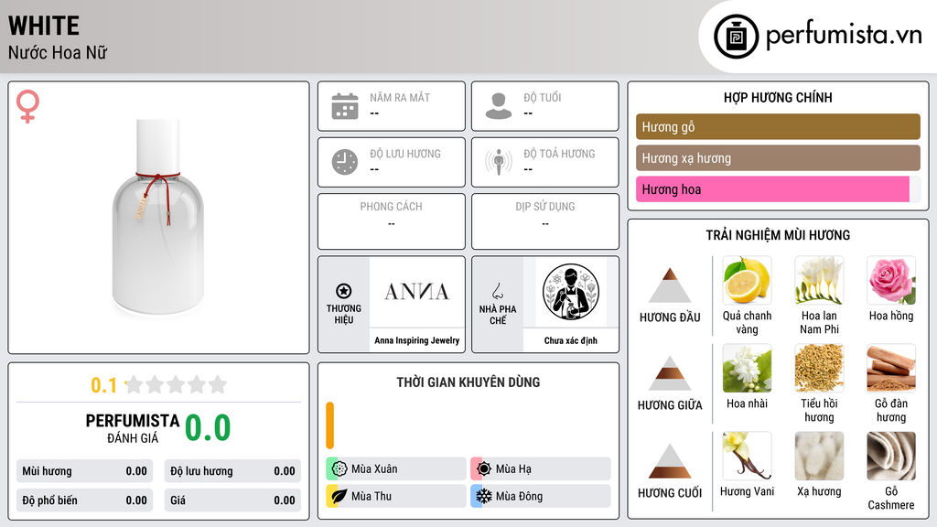Select the Hoa nhài note image
The width and height of the screenshot is (937, 527).
(747, 369)
